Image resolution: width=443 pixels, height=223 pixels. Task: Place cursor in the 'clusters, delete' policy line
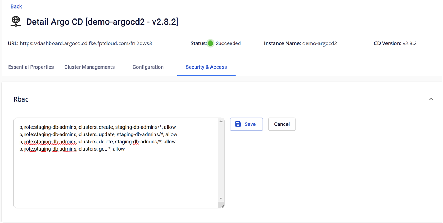pos(98,142)
